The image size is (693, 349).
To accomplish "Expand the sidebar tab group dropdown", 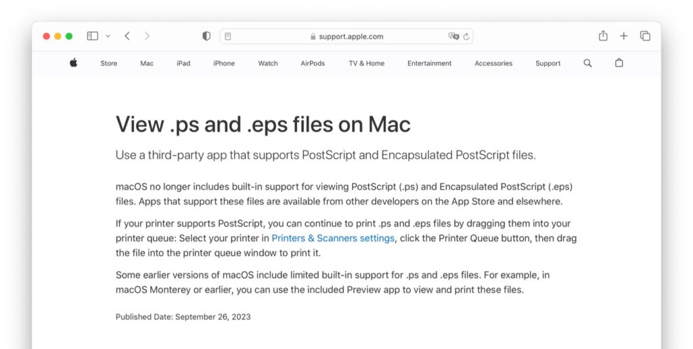I will 108,36.
